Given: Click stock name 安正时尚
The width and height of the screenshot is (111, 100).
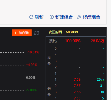Looking at the screenshot, I should (55, 32).
